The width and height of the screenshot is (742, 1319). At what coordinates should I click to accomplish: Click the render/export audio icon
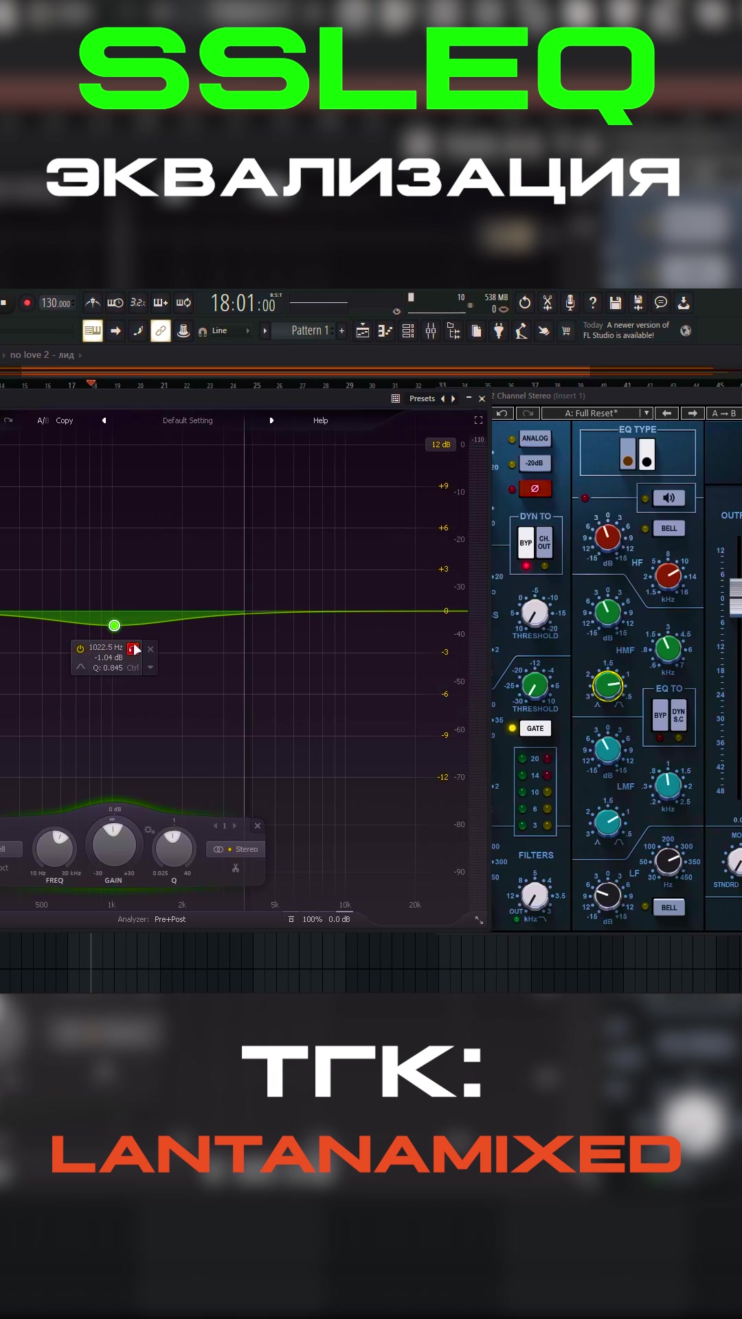coord(638,302)
